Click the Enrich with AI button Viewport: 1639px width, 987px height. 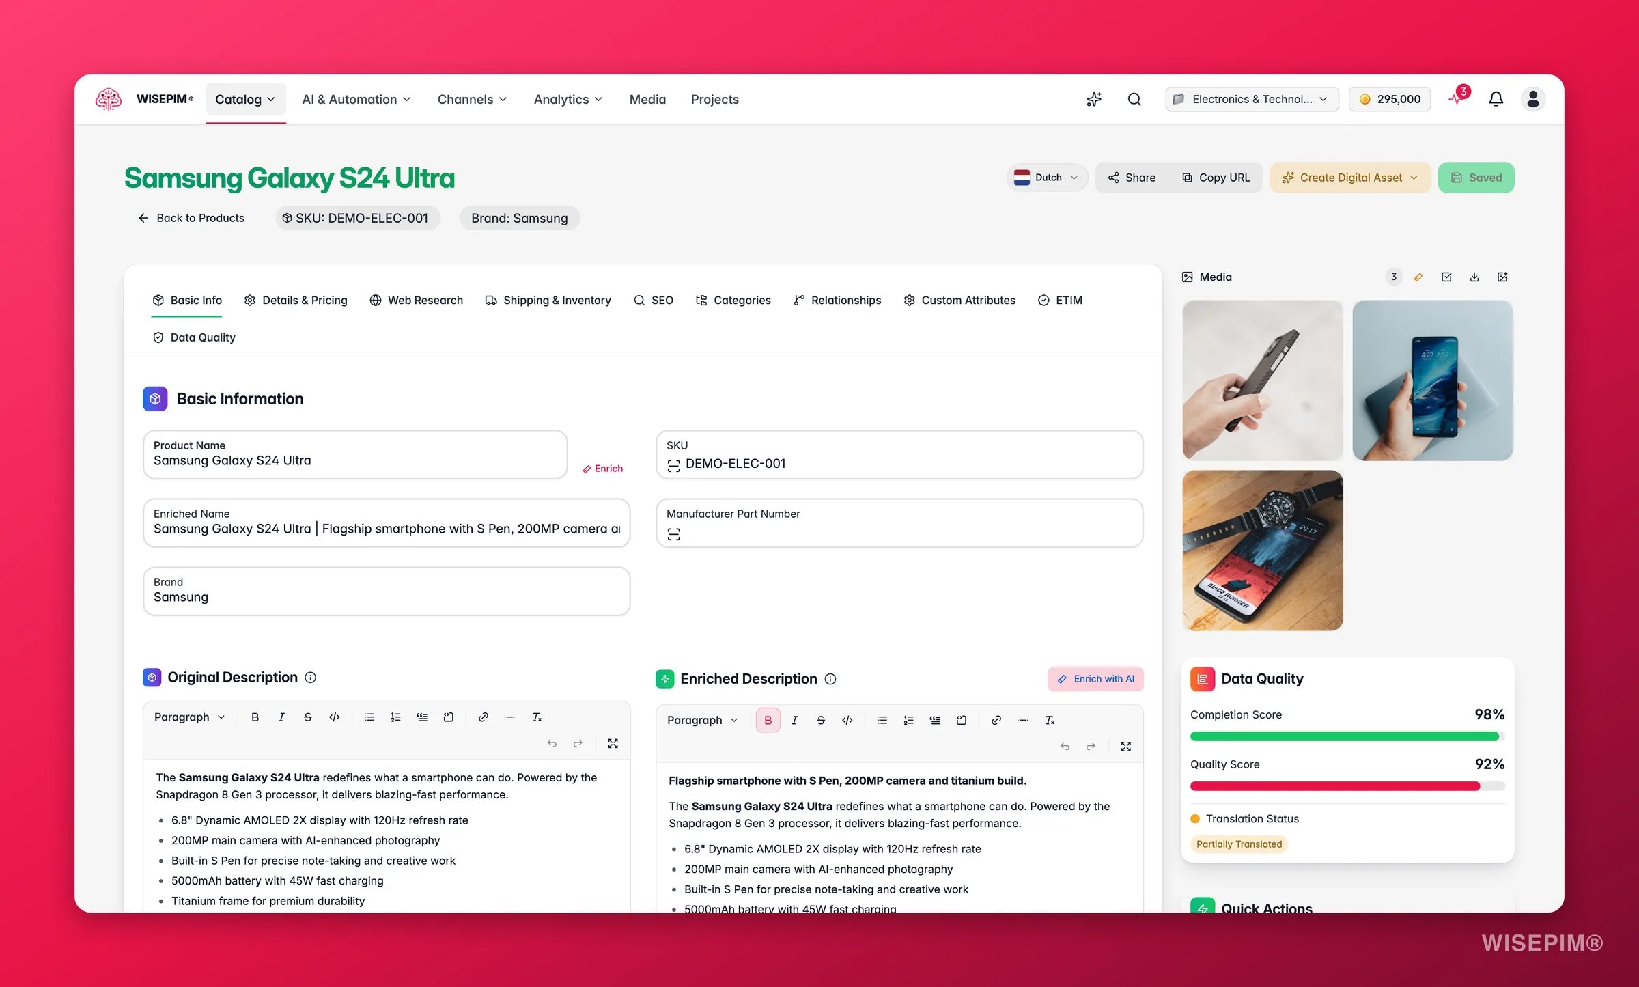click(1095, 679)
